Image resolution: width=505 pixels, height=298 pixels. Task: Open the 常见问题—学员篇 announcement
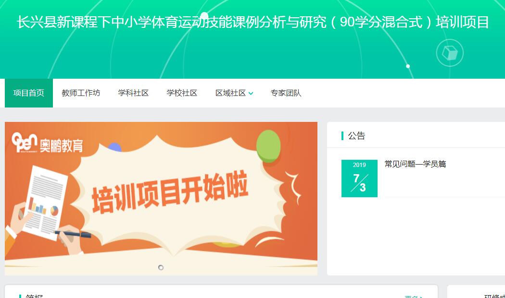coord(415,164)
